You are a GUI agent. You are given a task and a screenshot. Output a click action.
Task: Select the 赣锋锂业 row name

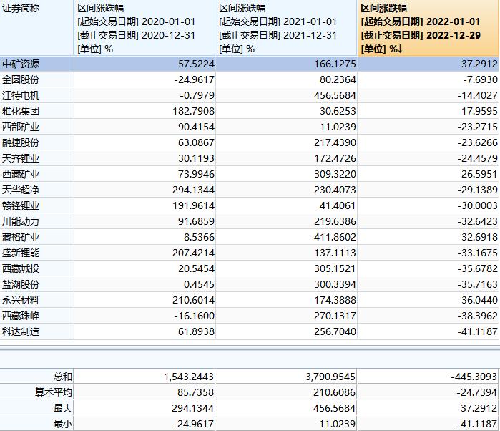pos(21,205)
